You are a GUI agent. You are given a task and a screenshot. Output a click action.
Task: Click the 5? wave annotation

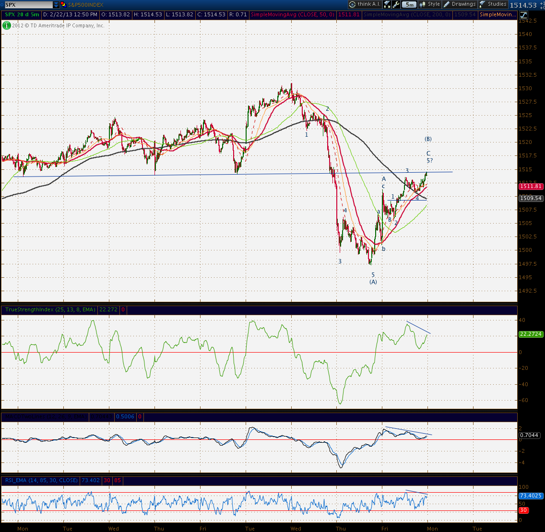coord(430,161)
